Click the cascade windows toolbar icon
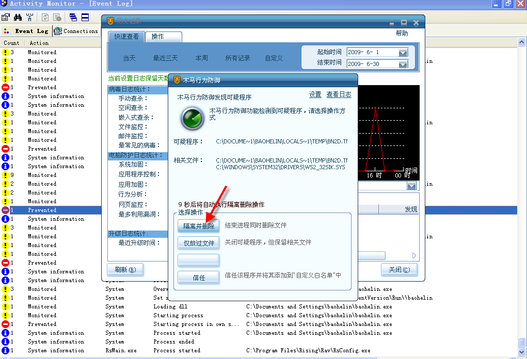527x359 pixels. click(x=73, y=17)
